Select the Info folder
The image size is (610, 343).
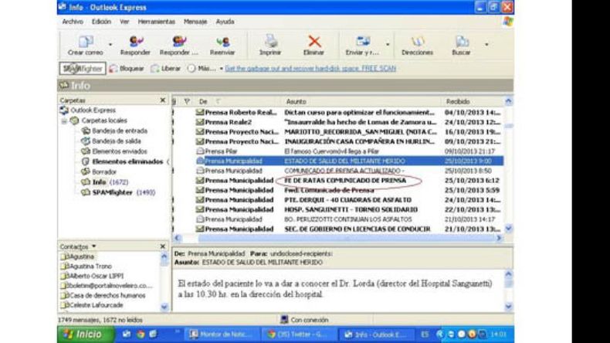click(100, 182)
